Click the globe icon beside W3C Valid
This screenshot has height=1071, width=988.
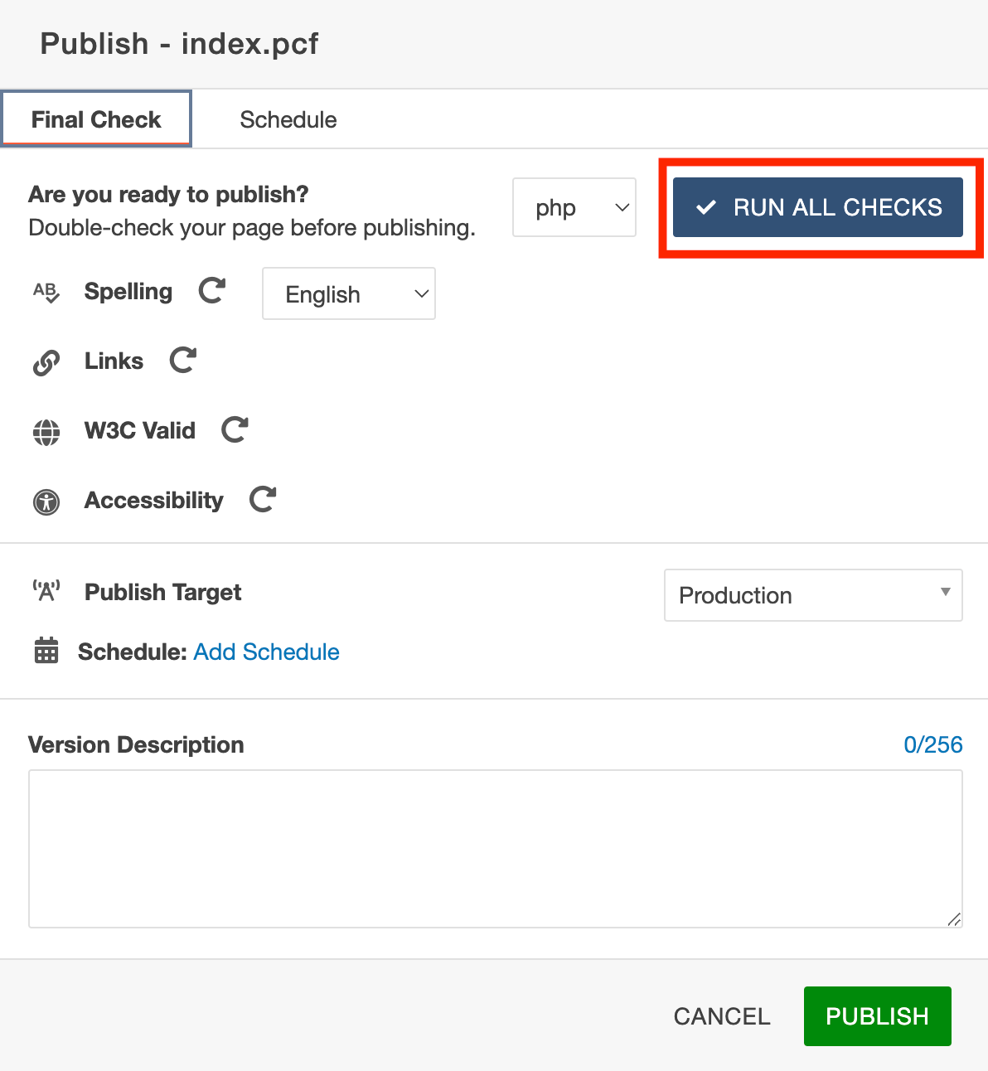46,432
